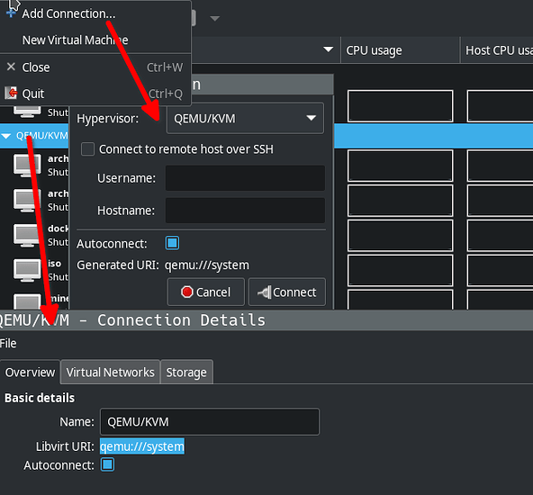Collapse the QEMU/KVM connection tree row

coord(6,136)
